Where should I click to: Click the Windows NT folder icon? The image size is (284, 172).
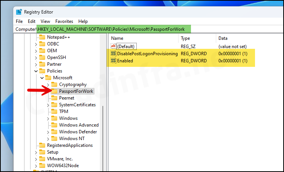pos(54,139)
